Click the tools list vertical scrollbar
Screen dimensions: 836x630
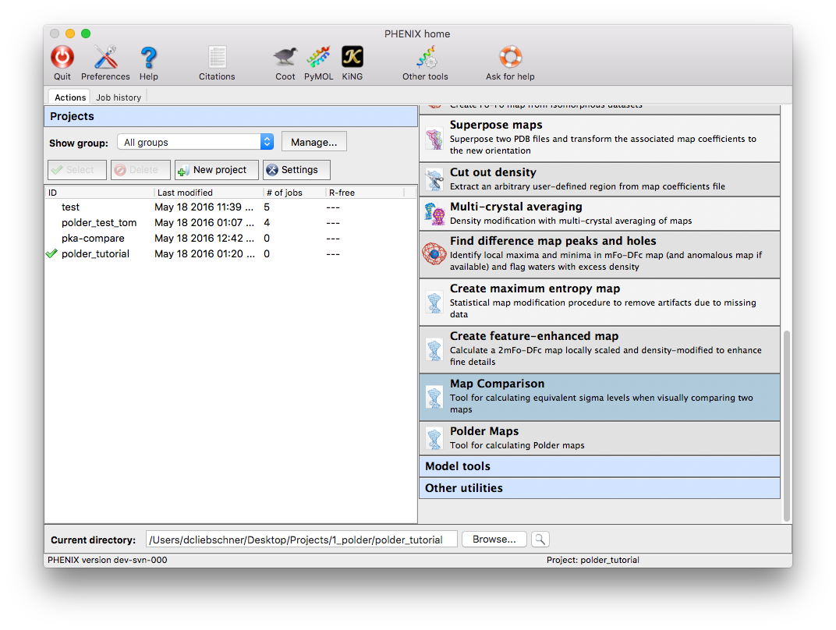coord(786,425)
